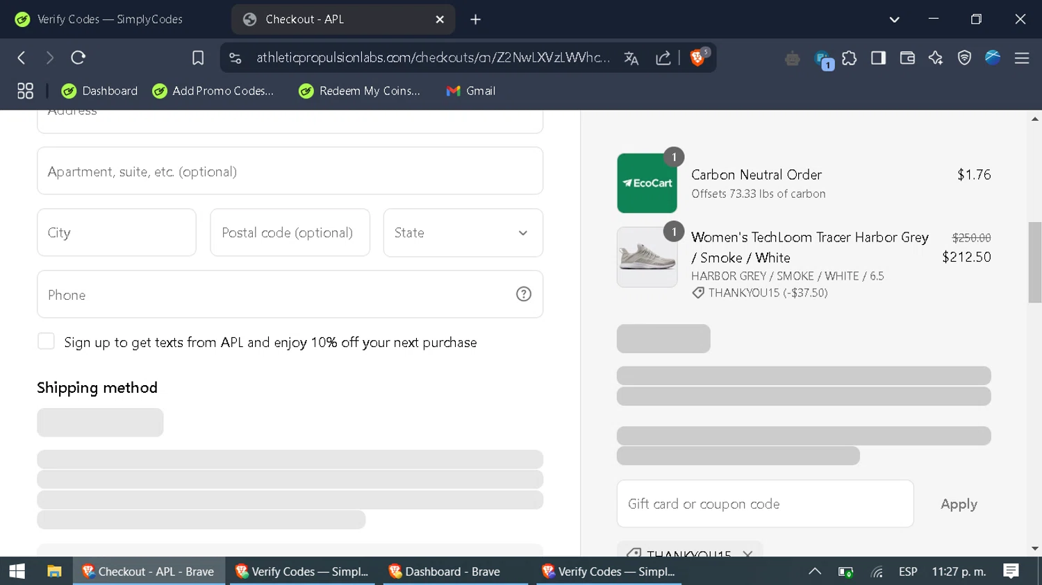Open the tab search dropdown arrow

[x=895, y=19]
